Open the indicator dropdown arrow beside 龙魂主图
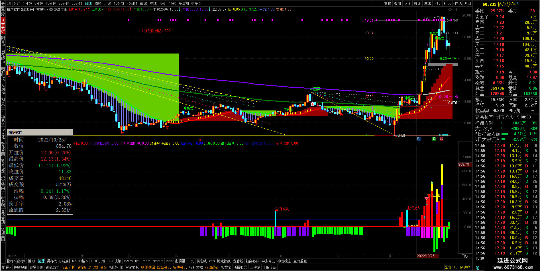The image size is (540, 271). (x=51, y=9)
